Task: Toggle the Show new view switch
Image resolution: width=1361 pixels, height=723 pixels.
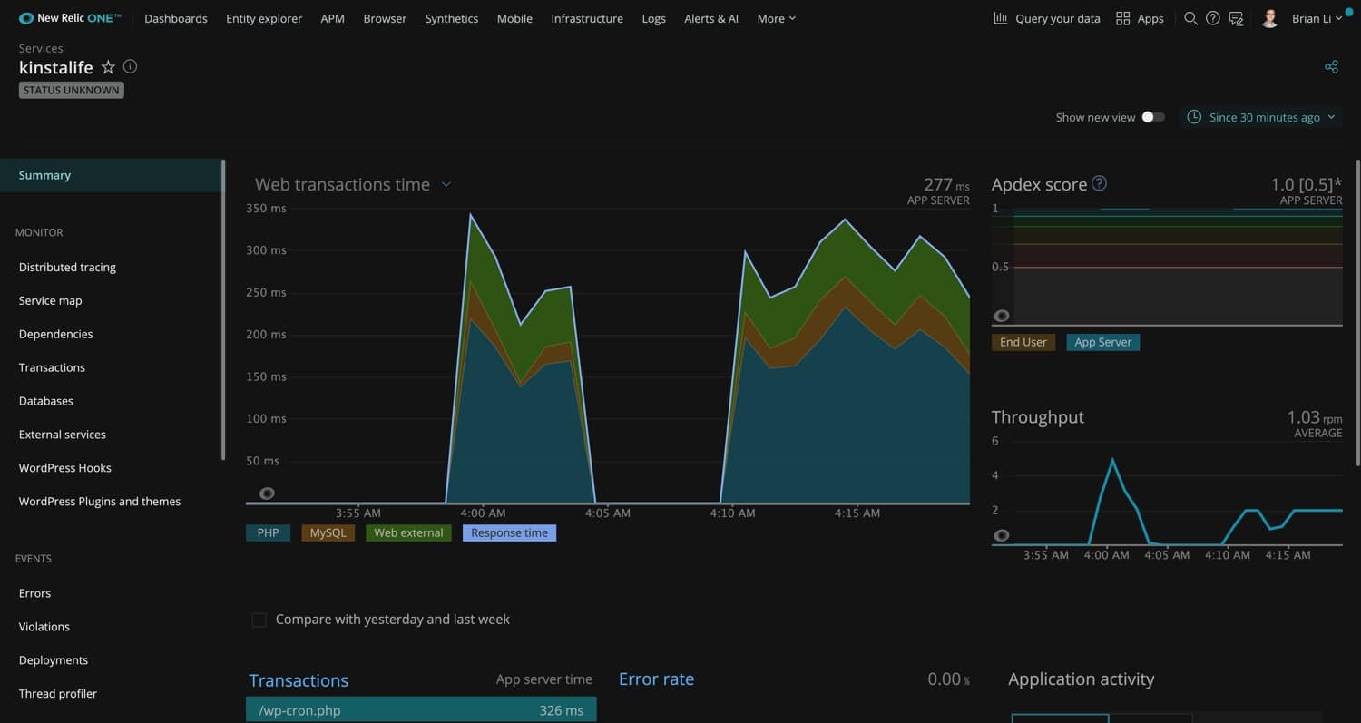Action: [x=1153, y=117]
